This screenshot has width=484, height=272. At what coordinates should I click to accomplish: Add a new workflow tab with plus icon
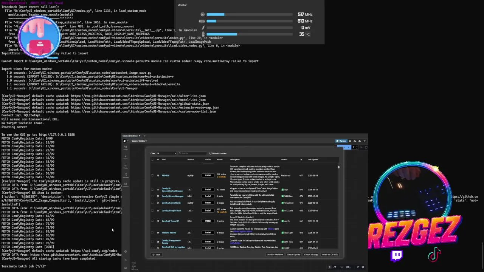pyautogui.click(x=144, y=136)
